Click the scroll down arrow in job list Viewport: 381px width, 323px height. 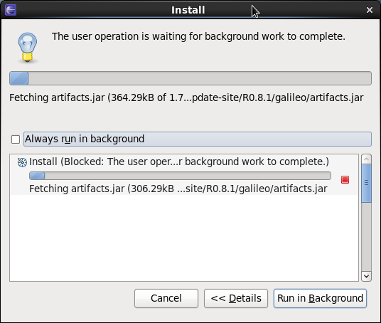366,276
